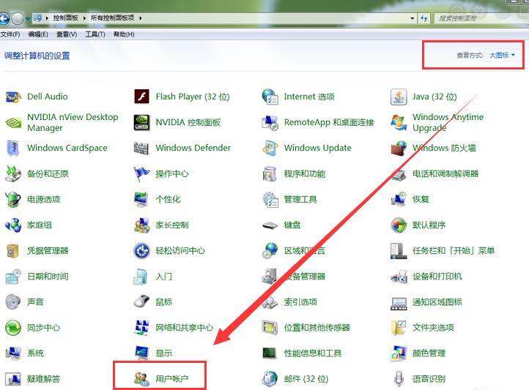Open Windows 防火墙 icon
Screen dimensions: 529x390
coord(399,149)
